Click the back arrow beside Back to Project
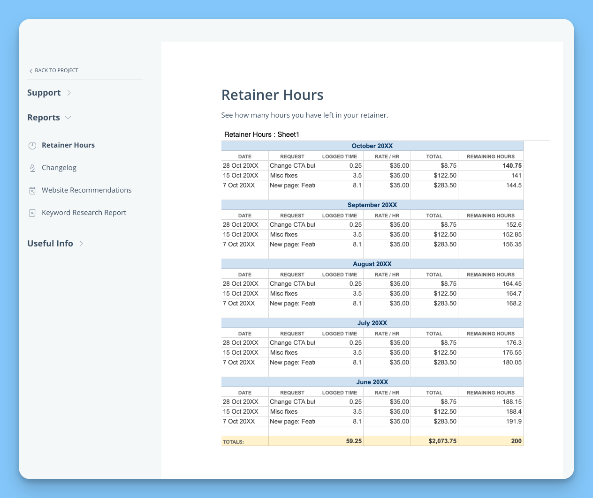This screenshot has width=593, height=498. click(x=31, y=71)
